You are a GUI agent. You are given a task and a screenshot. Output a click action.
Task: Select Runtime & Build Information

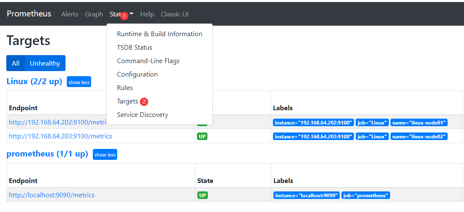click(160, 34)
